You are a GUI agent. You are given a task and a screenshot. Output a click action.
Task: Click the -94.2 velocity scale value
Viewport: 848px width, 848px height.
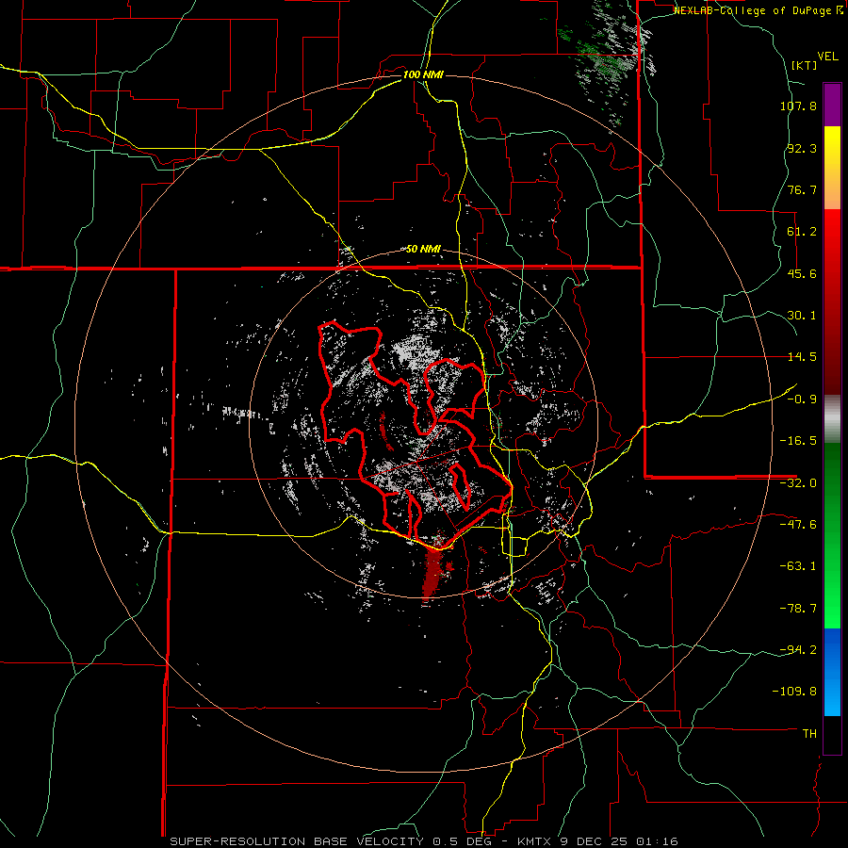click(798, 650)
